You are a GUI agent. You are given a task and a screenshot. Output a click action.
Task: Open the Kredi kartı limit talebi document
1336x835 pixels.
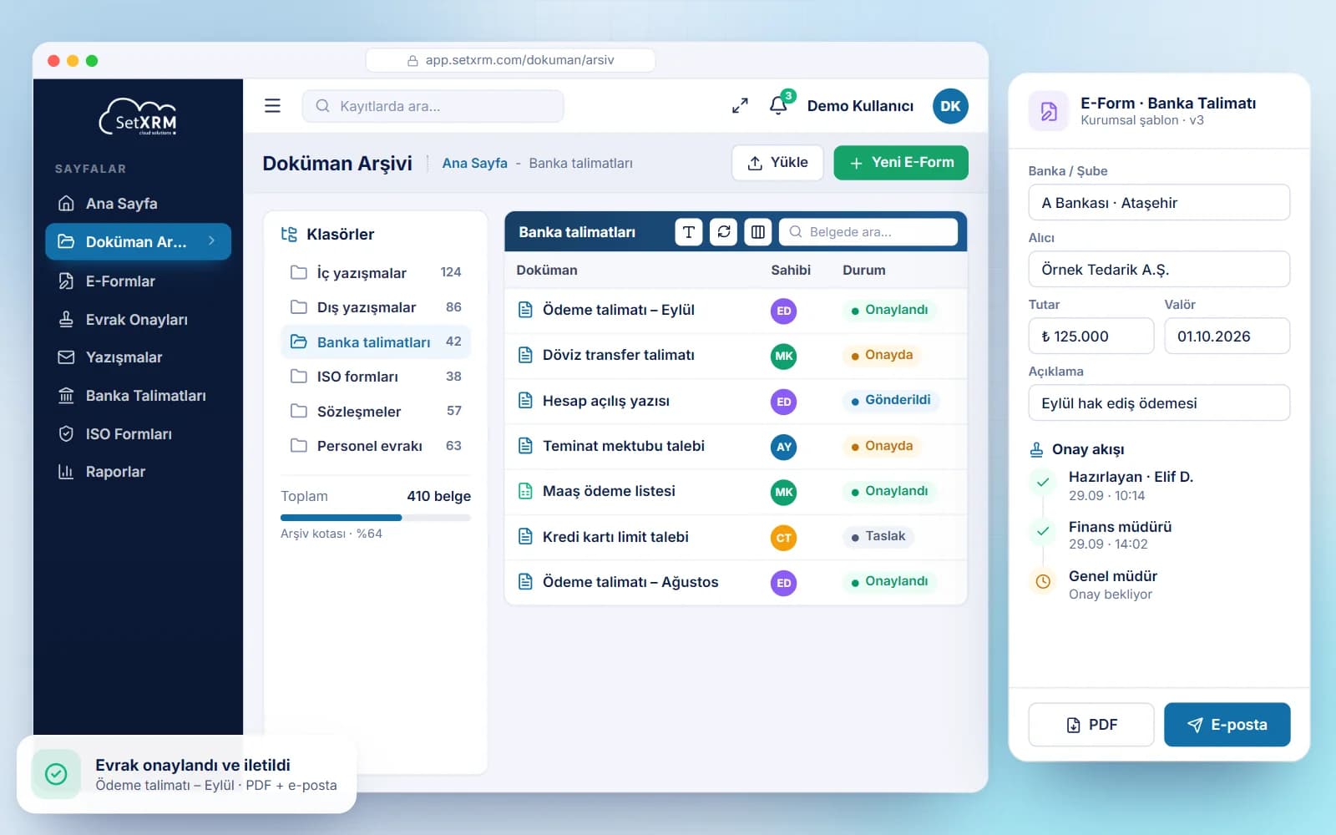coord(615,537)
